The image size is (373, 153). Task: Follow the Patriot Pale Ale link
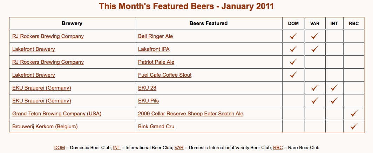pos(156,62)
